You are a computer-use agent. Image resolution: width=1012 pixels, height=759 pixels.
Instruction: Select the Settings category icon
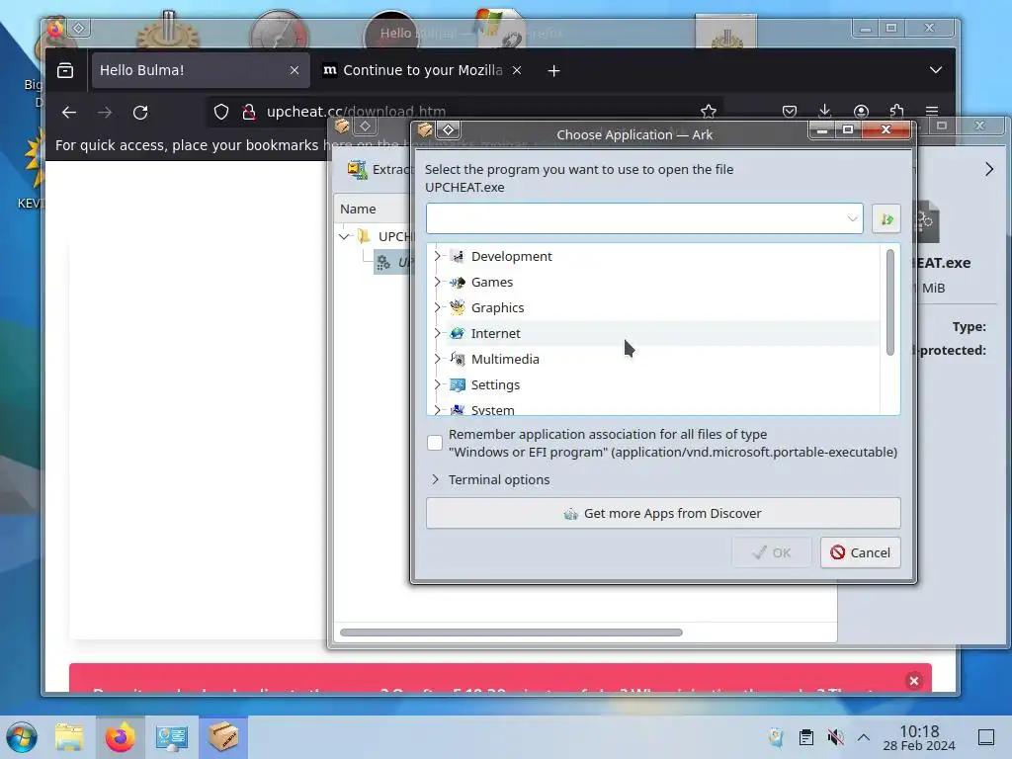pyautogui.click(x=457, y=384)
